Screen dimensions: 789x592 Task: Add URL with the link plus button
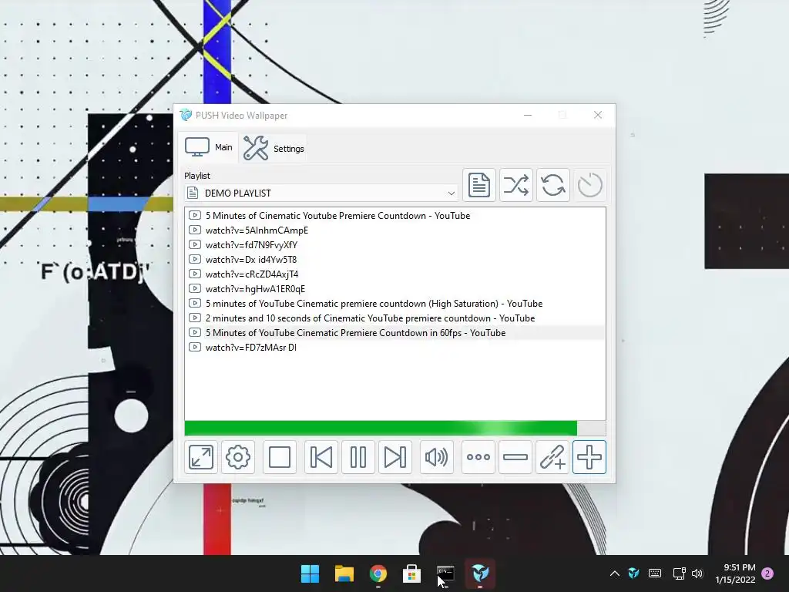pyautogui.click(x=552, y=457)
